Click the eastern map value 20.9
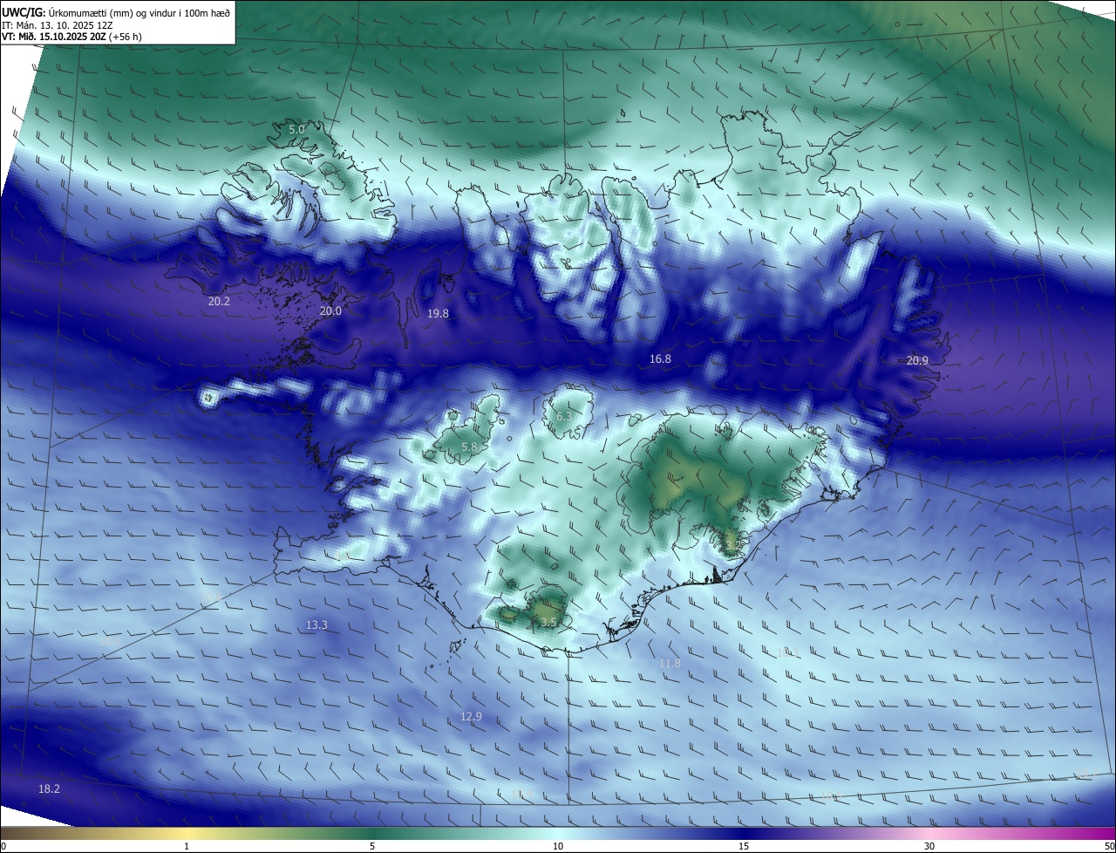 coord(917,360)
